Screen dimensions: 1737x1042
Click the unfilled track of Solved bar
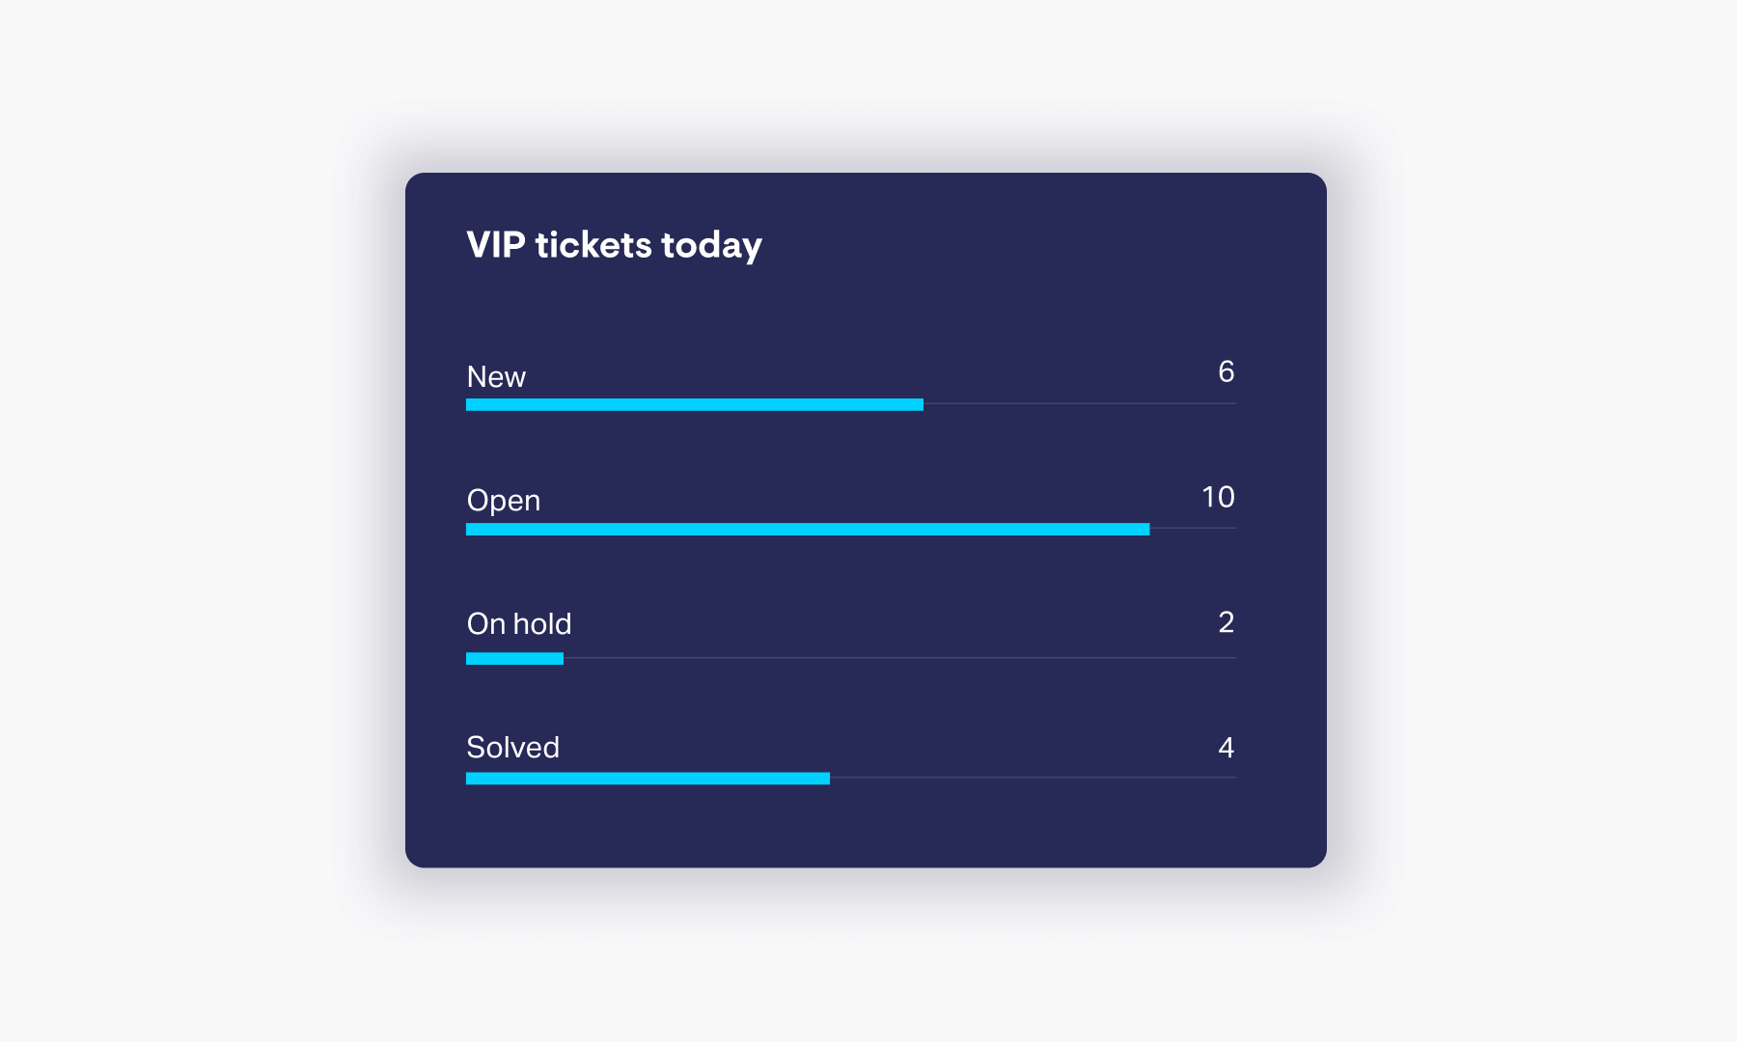1033,778
